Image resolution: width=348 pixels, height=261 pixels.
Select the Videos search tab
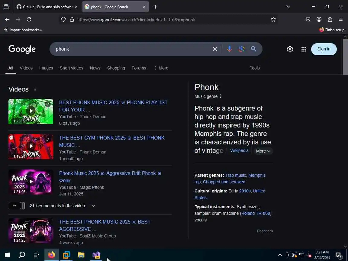tap(26, 68)
